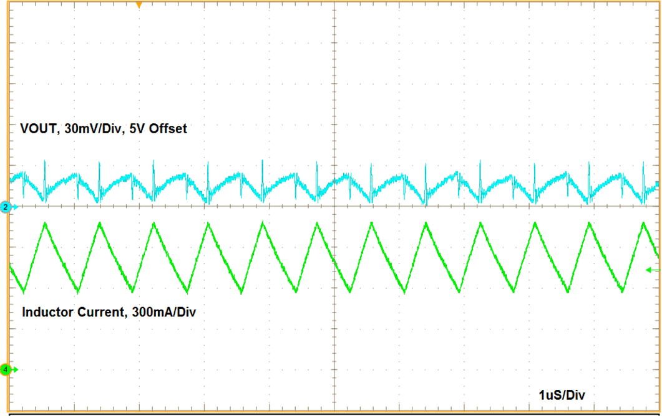Image resolution: width=662 pixels, height=416 pixels.
Task: Click the cyan ground reference arrow
Action: tap(16, 206)
